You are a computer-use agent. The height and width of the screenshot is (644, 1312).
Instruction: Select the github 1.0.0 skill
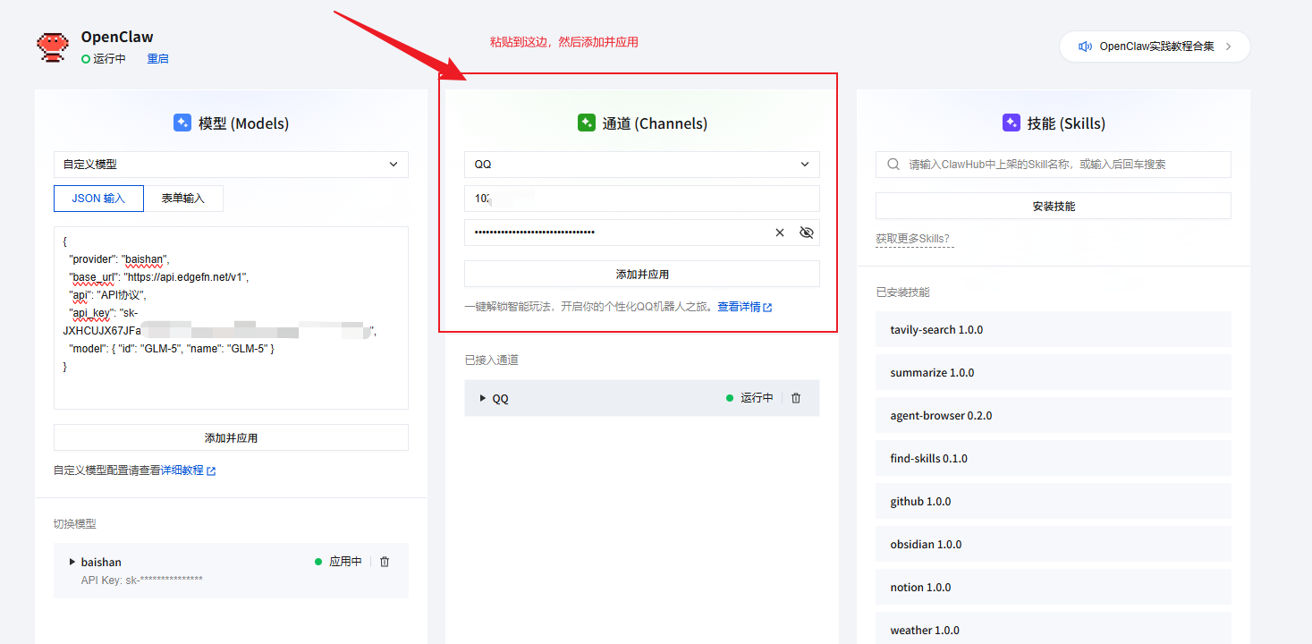[1053, 501]
